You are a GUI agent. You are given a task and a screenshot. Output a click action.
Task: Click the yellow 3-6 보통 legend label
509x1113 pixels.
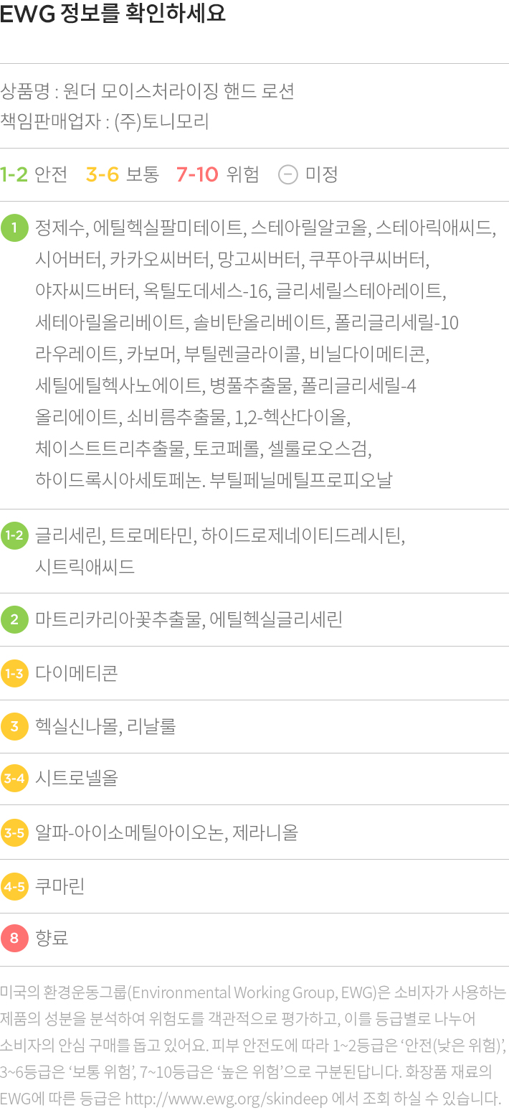tap(122, 174)
